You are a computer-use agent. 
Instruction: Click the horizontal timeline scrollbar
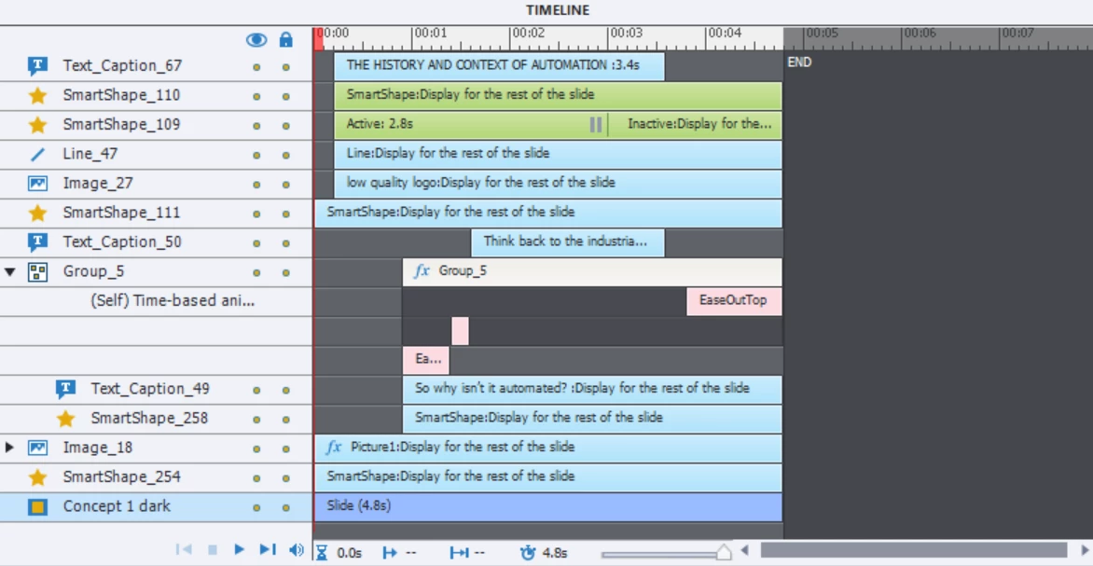(913, 551)
